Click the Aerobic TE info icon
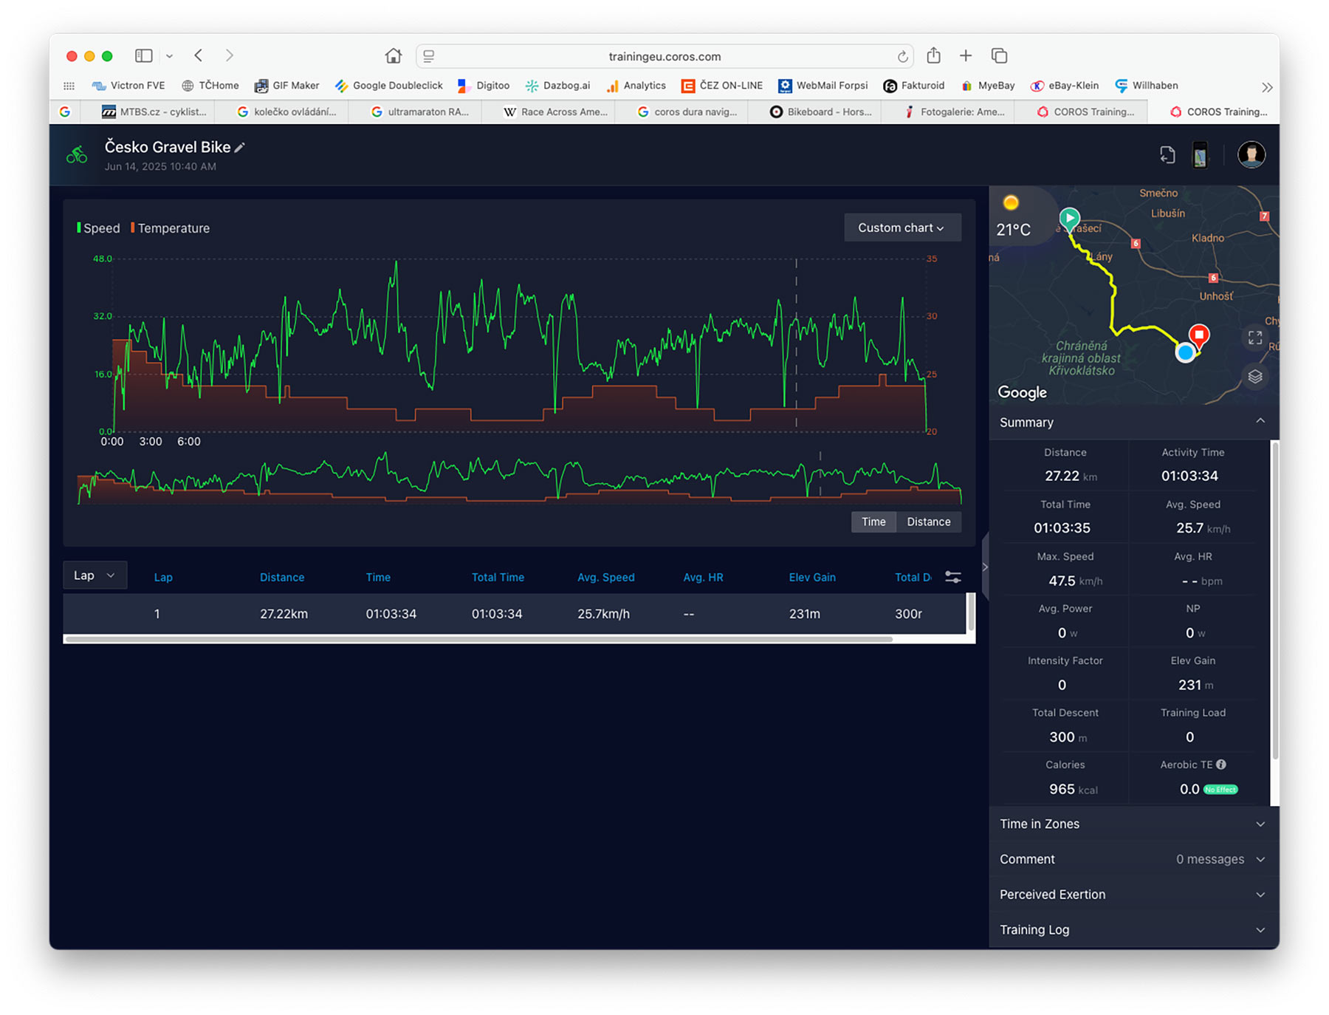The height and width of the screenshot is (1015, 1329). tap(1221, 765)
